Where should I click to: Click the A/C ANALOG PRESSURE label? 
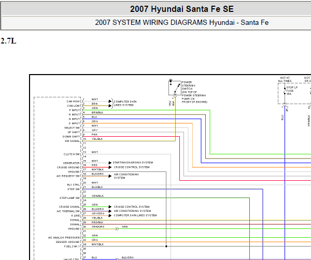(64, 238)
